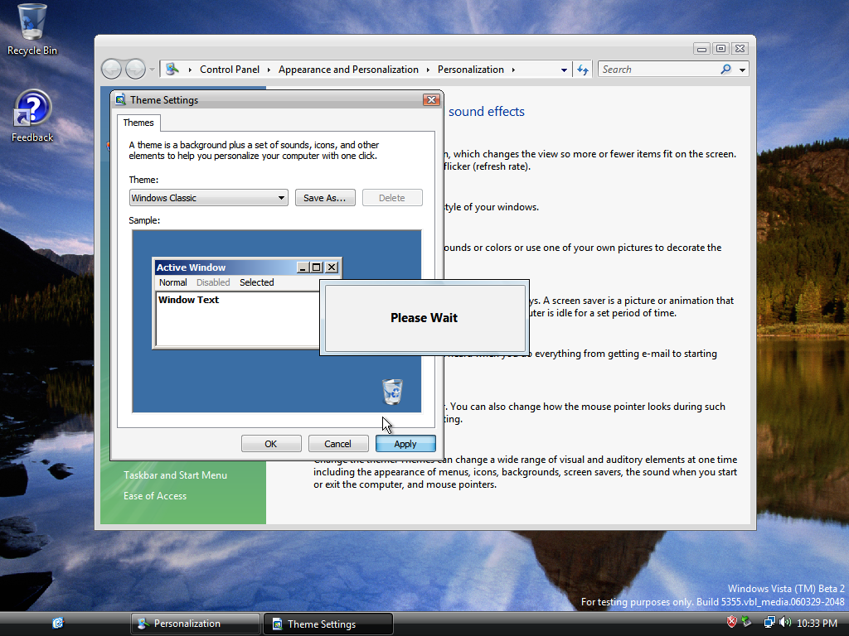Close the Personalization window
This screenshot has width=849, height=636.
pyautogui.click(x=740, y=49)
